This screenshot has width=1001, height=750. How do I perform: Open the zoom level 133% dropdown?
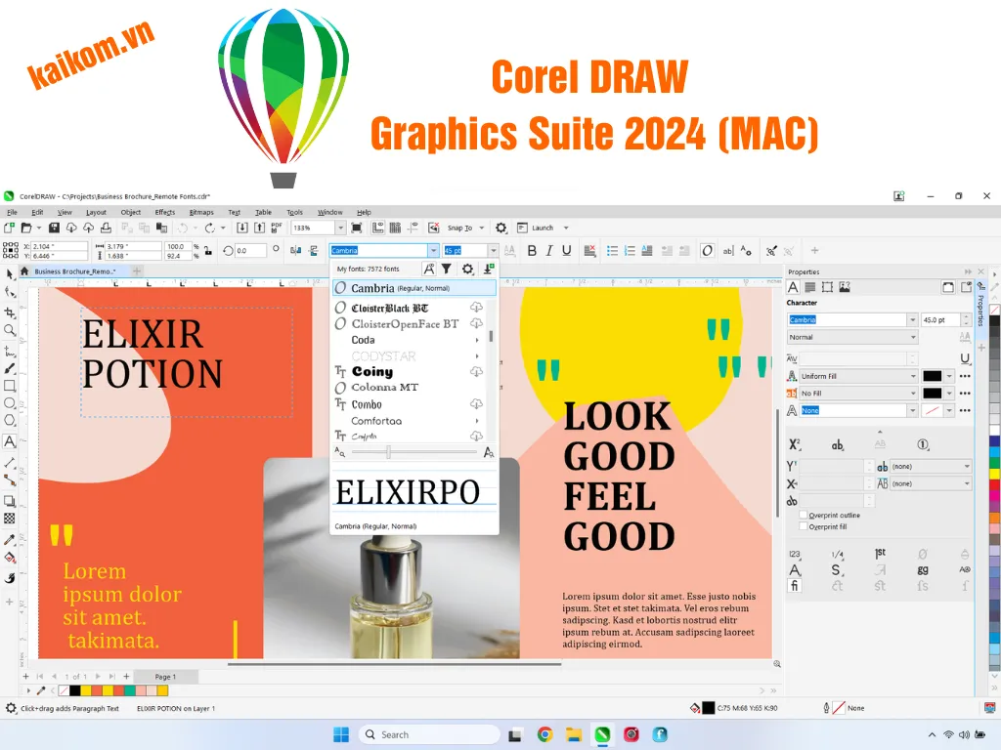[x=340, y=227]
